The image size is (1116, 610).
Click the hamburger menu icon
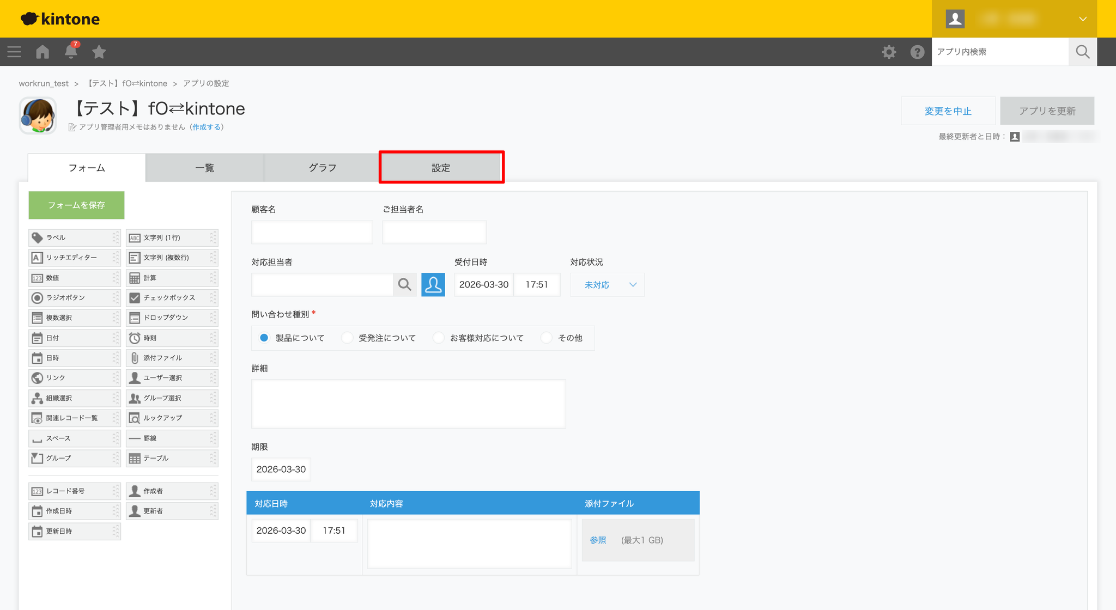tap(14, 52)
